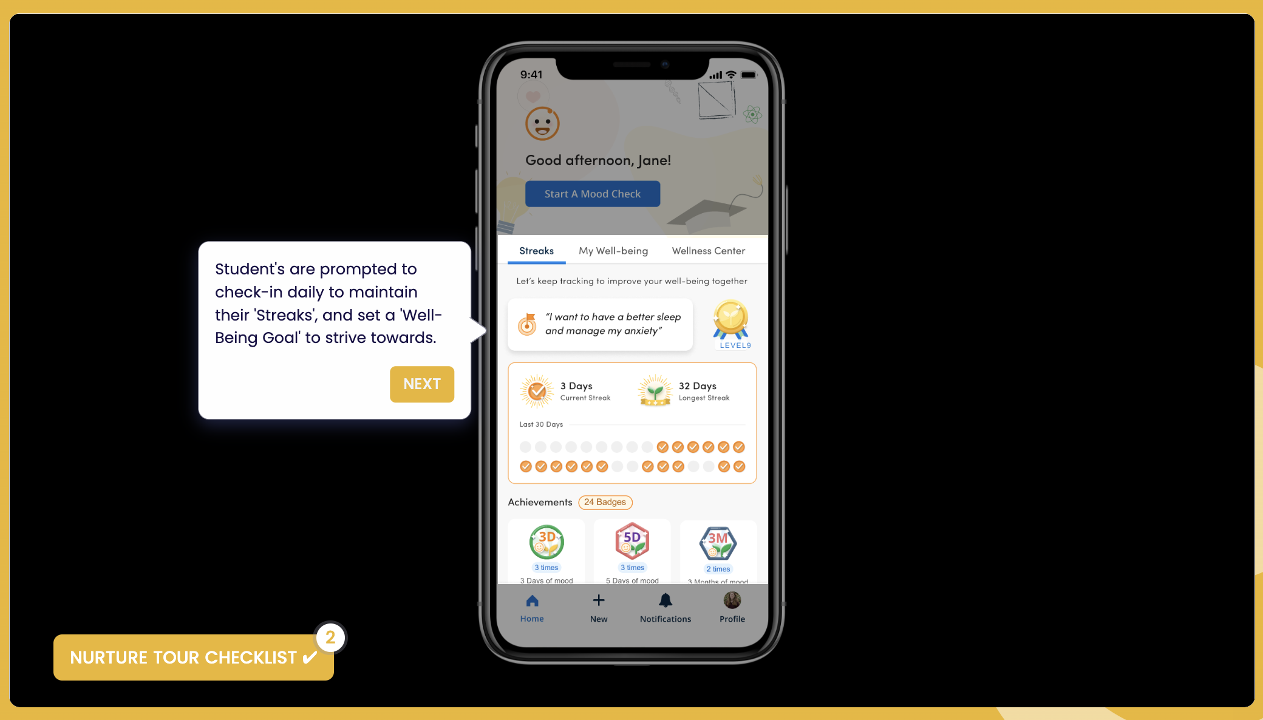This screenshot has width=1263, height=720.
Task: Switch to the My Well-being tab
Action: pos(613,251)
